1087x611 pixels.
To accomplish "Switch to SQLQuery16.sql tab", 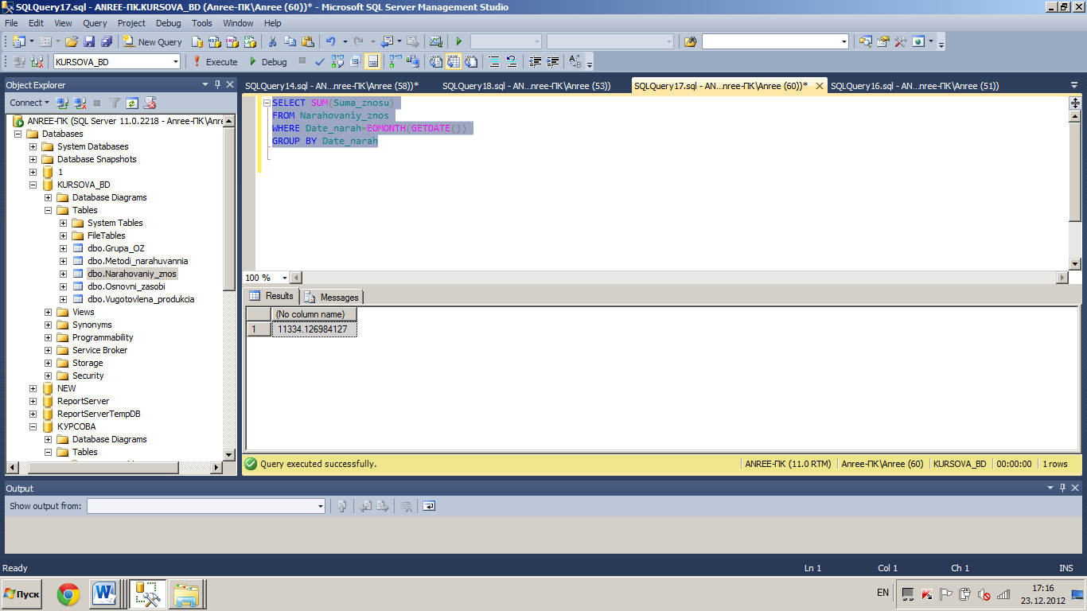I will [914, 86].
